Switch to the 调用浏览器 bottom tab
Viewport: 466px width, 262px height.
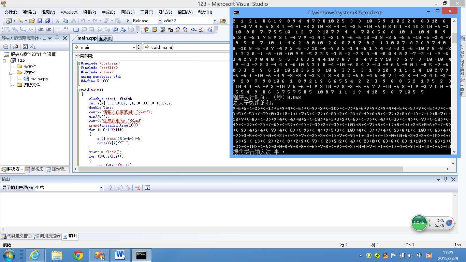tap(47, 236)
